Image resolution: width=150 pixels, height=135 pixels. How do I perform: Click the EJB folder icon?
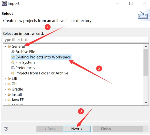(x=9, y=78)
